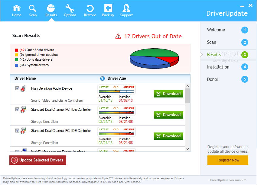The height and width of the screenshot is (185, 257).
Task: Open the Support person icon
Action: [126, 8]
